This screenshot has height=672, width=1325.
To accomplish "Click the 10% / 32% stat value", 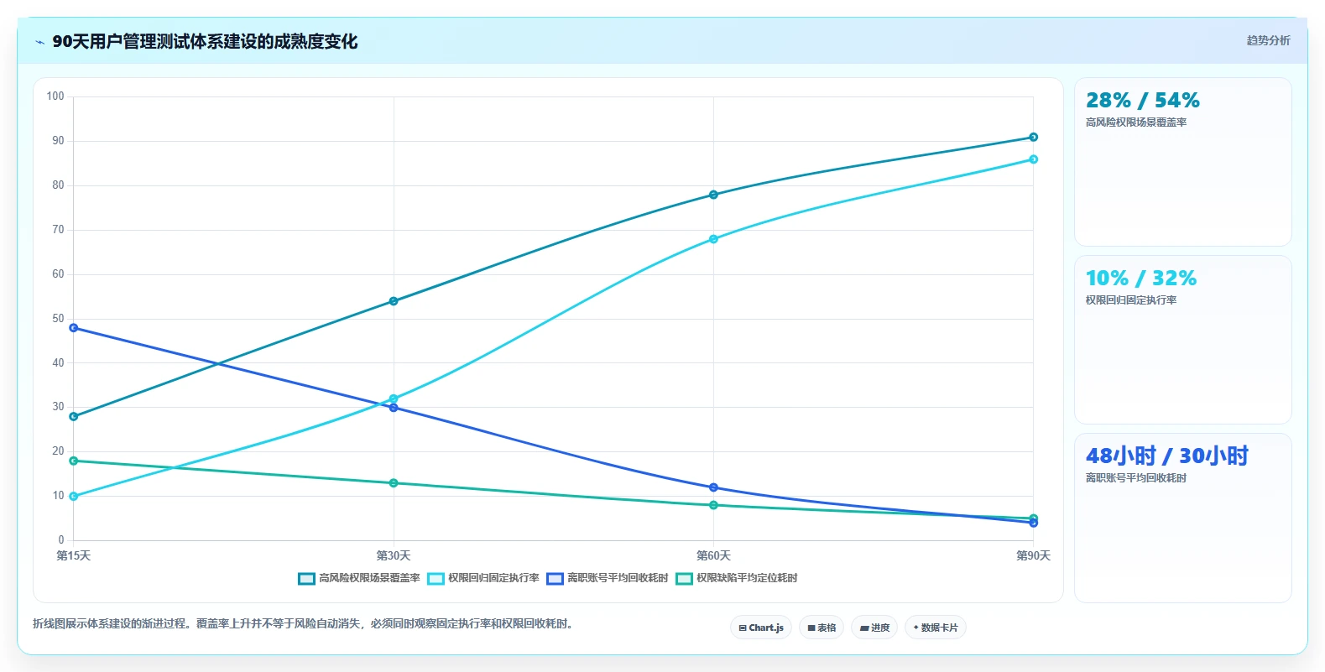I will tap(1140, 279).
